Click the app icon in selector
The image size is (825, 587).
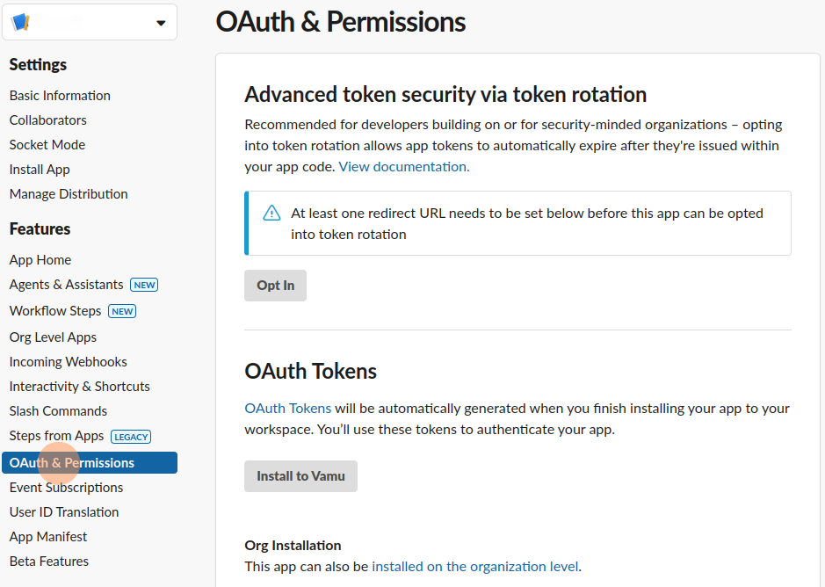(x=20, y=23)
